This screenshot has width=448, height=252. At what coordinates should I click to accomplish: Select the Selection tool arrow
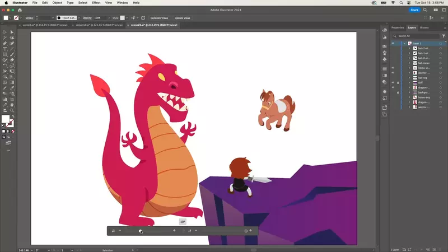point(5,32)
